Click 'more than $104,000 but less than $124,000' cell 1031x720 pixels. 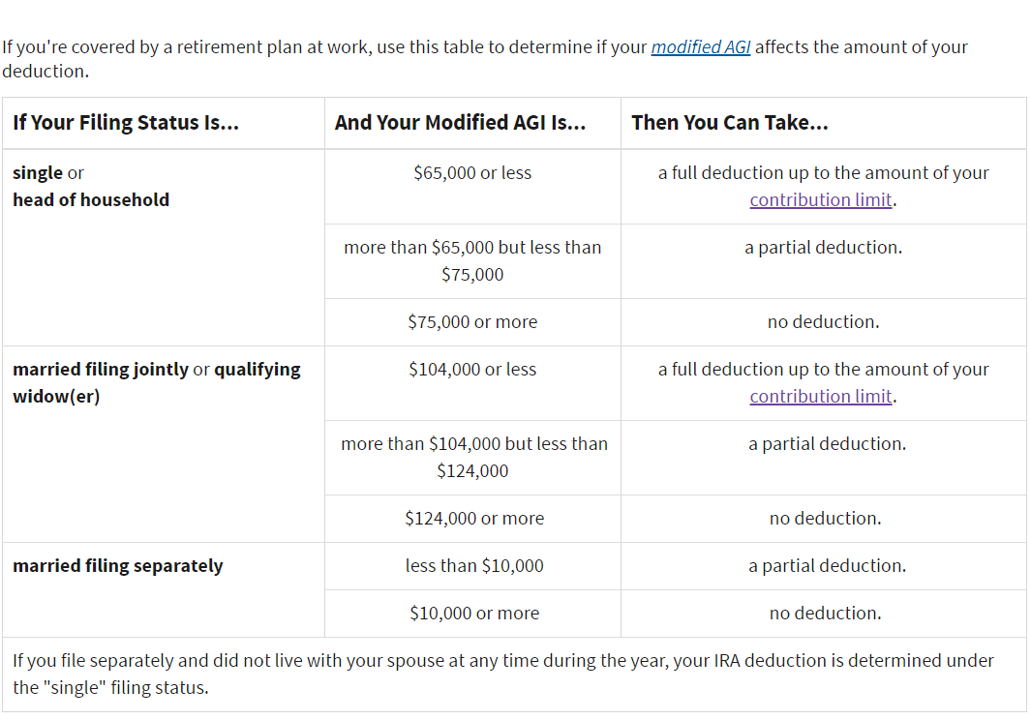click(472, 458)
